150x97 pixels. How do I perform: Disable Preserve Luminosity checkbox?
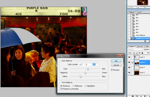(61, 89)
